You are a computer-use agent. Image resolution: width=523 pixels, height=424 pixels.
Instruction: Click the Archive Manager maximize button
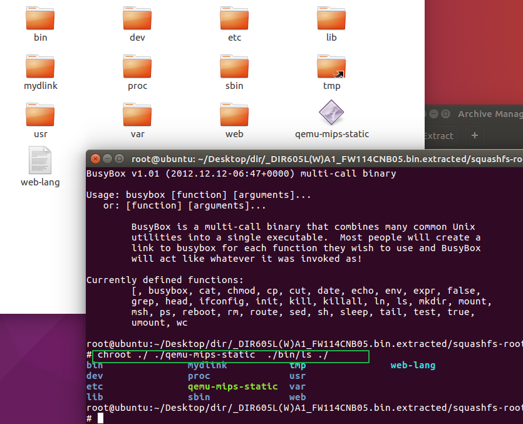click(x=445, y=114)
